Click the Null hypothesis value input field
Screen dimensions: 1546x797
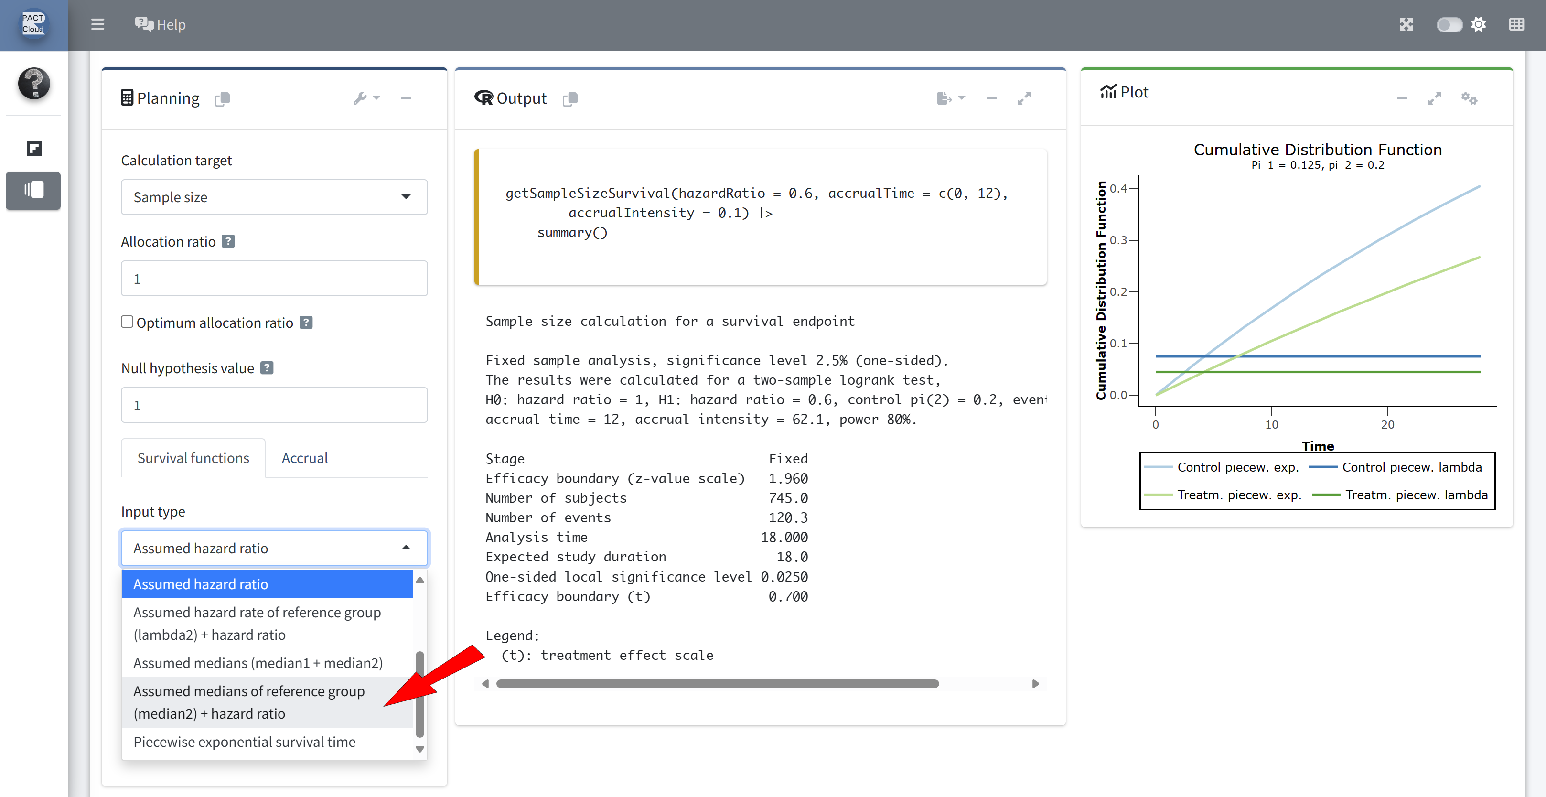[274, 405]
